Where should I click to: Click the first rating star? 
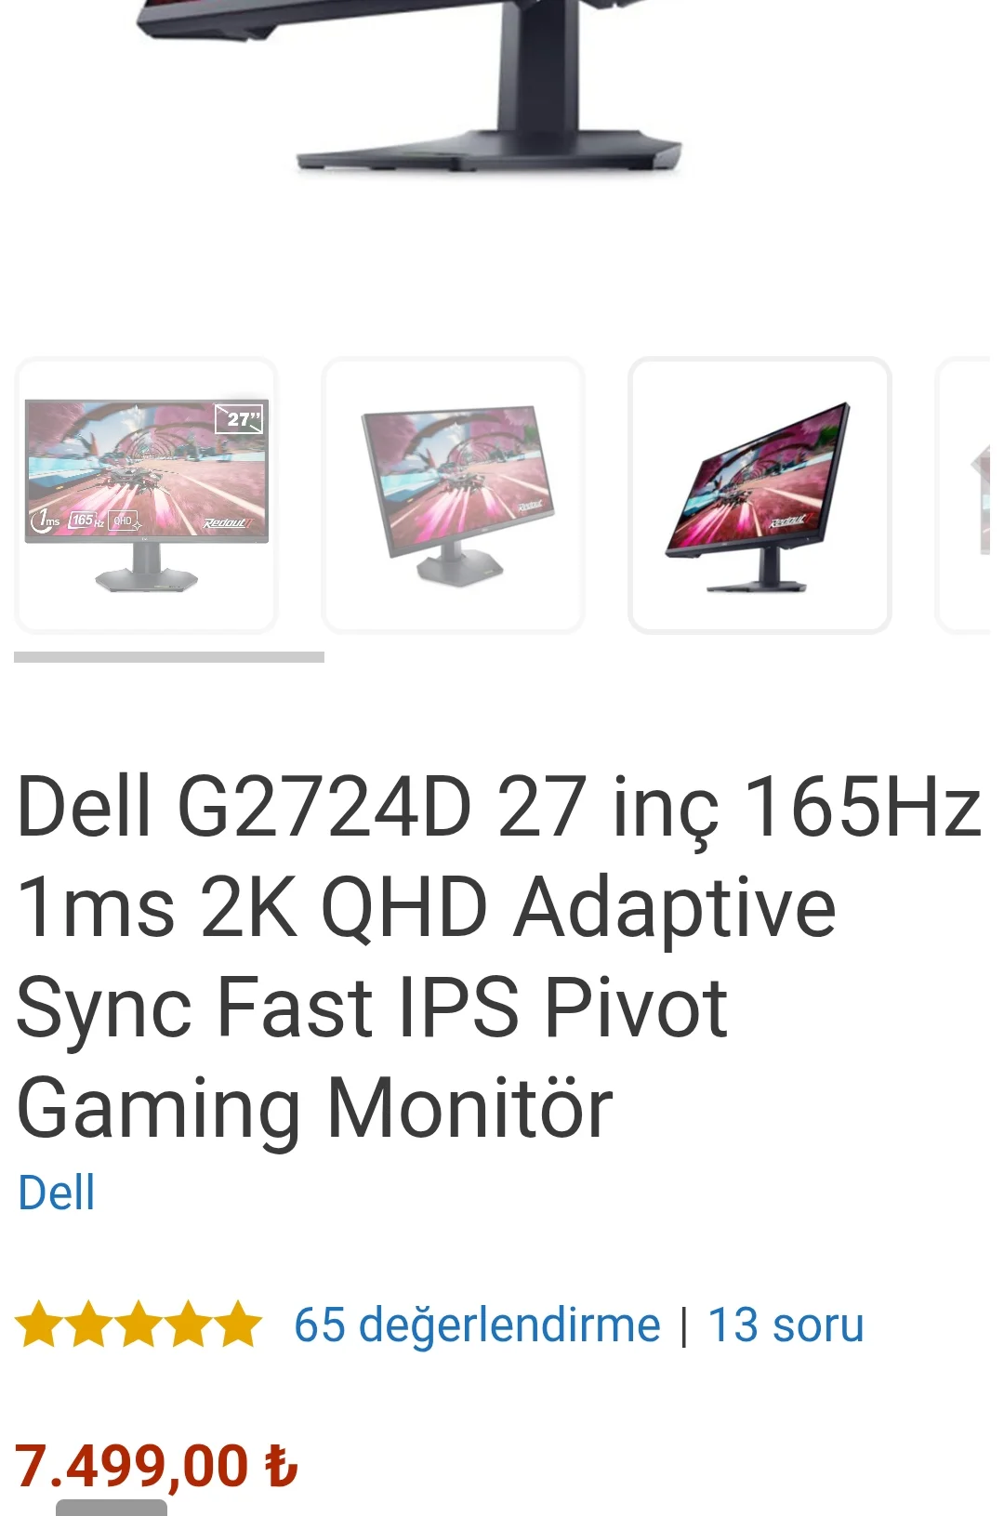(39, 1325)
